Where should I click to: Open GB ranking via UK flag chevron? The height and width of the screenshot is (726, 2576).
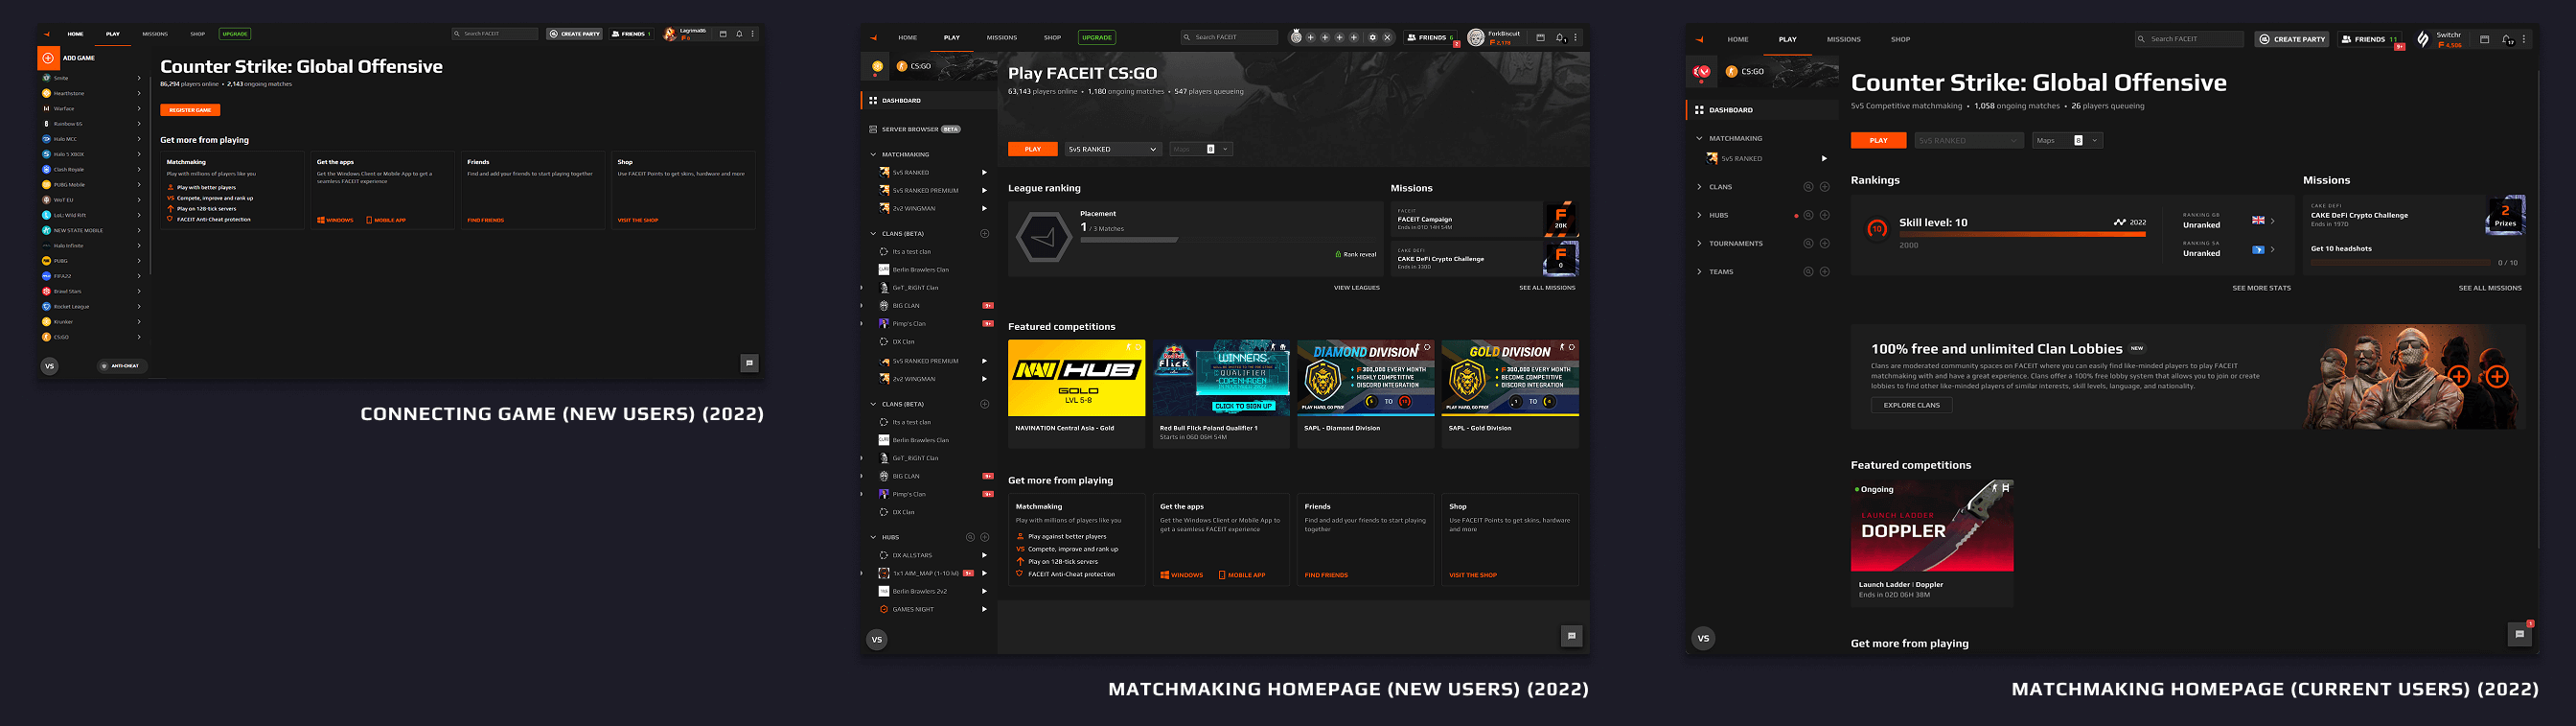pyautogui.click(x=2272, y=222)
